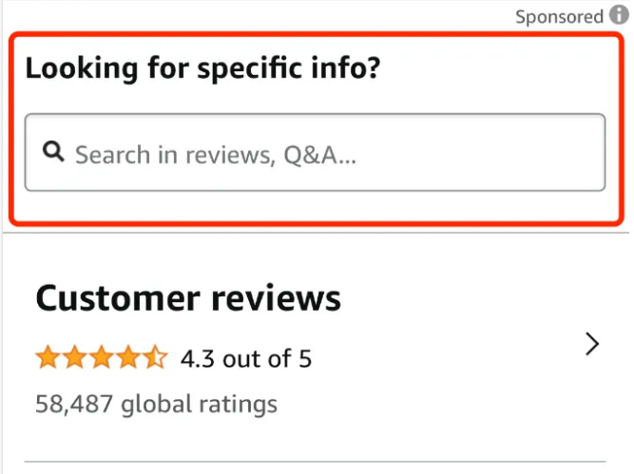Viewport: 634px width, 474px height.
Task: Select the half-filled fifth rating star
Action: (155, 357)
